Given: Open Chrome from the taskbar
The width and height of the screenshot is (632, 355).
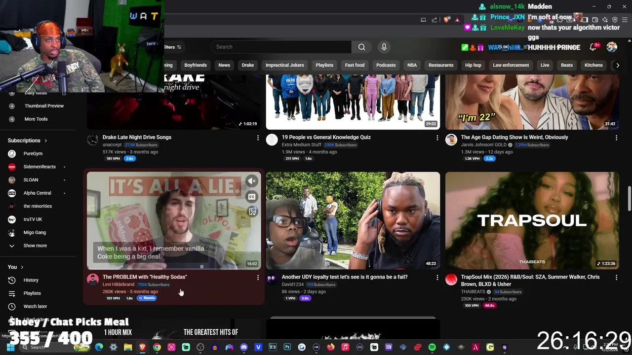Looking at the screenshot, I should pos(157,347).
